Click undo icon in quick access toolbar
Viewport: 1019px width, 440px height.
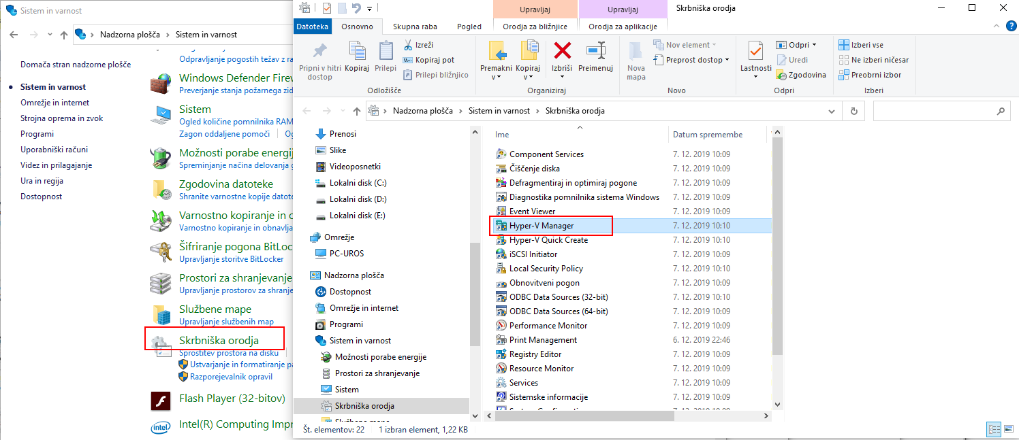356,7
